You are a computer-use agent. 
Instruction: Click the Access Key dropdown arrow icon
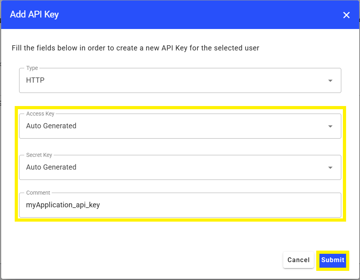(x=330, y=126)
